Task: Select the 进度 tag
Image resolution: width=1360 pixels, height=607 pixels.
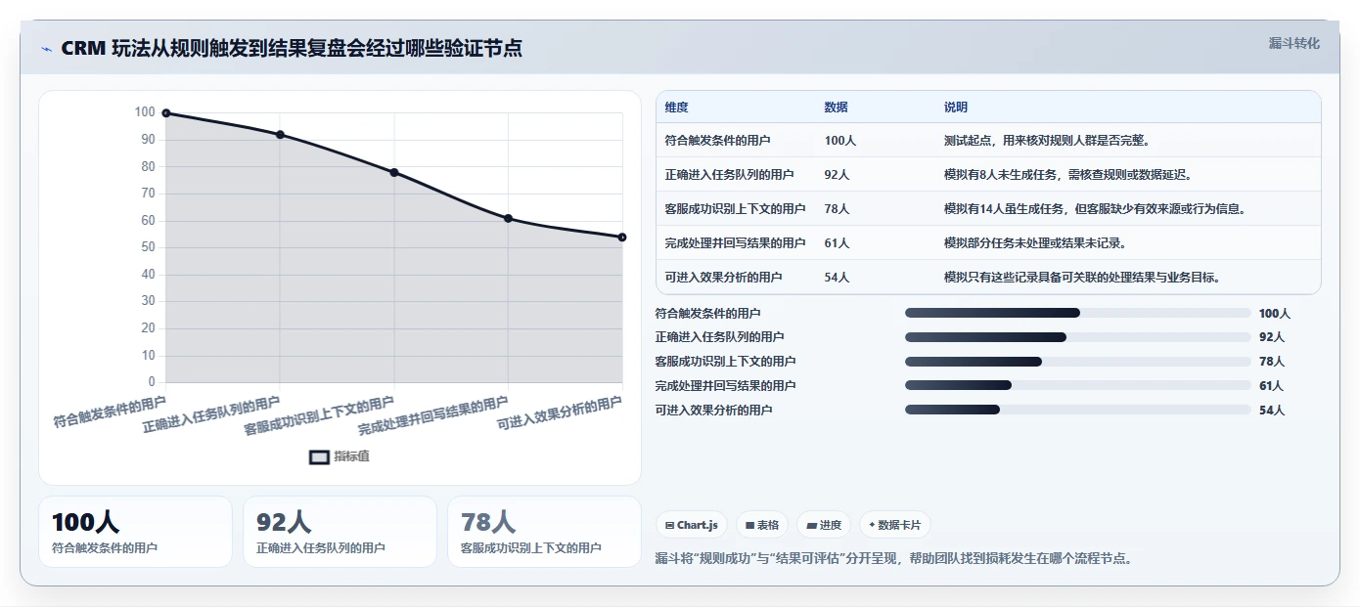Action: 824,525
